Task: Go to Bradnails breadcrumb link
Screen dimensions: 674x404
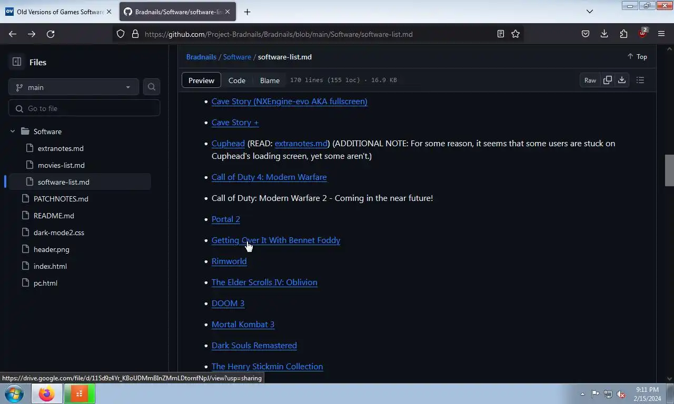Action: click(201, 57)
